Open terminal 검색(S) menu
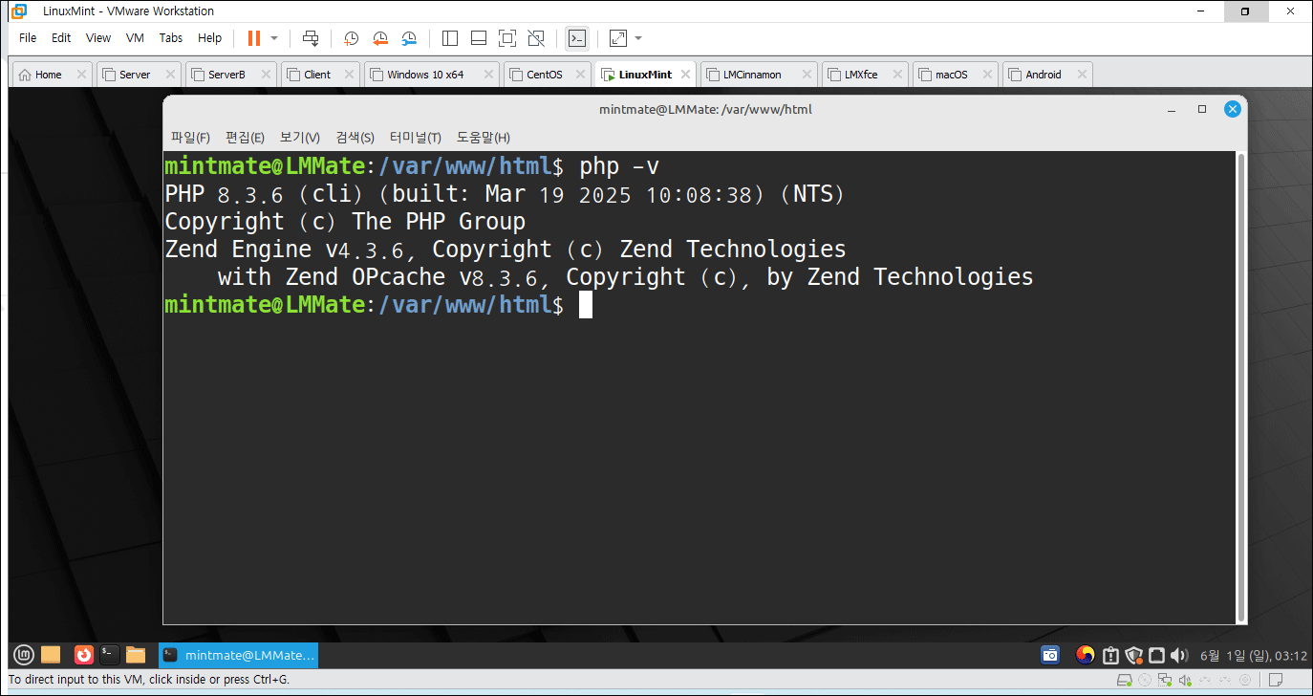 [355, 138]
